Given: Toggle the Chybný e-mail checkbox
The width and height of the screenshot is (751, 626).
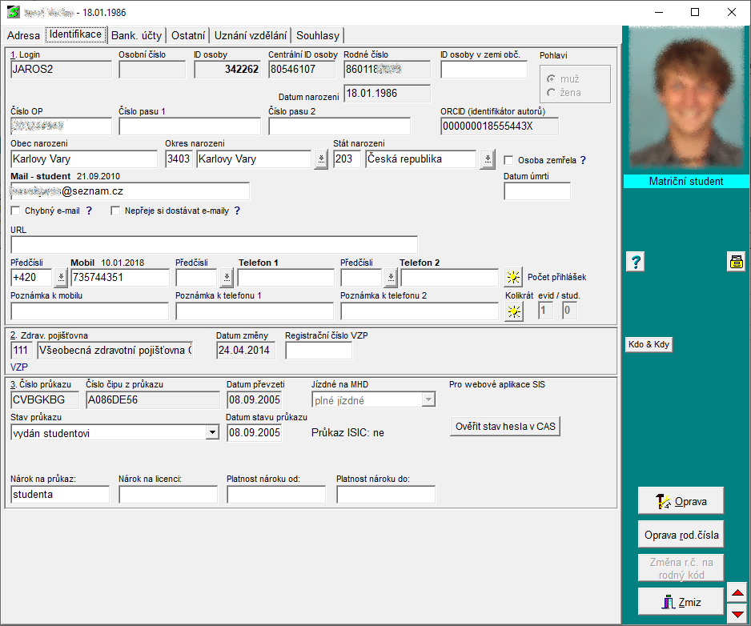Looking at the screenshot, I should point(16,211).
